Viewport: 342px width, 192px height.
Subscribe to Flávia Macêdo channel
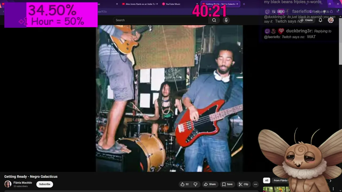pos(45,184)
